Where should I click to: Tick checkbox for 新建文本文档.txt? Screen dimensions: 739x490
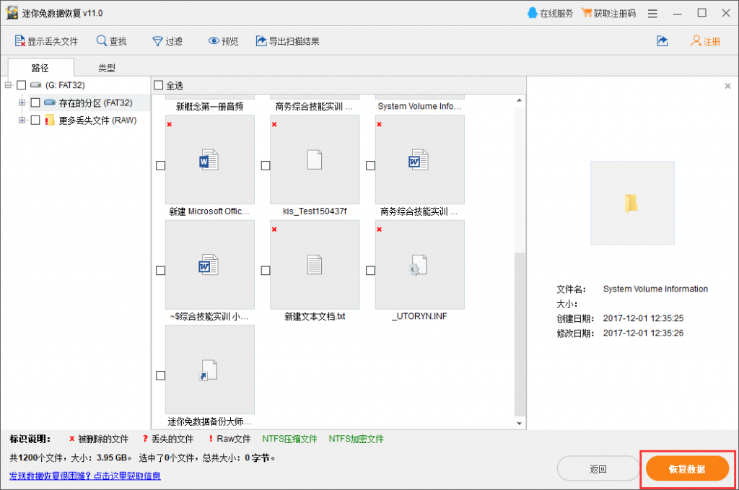click(x=266, y=271)
